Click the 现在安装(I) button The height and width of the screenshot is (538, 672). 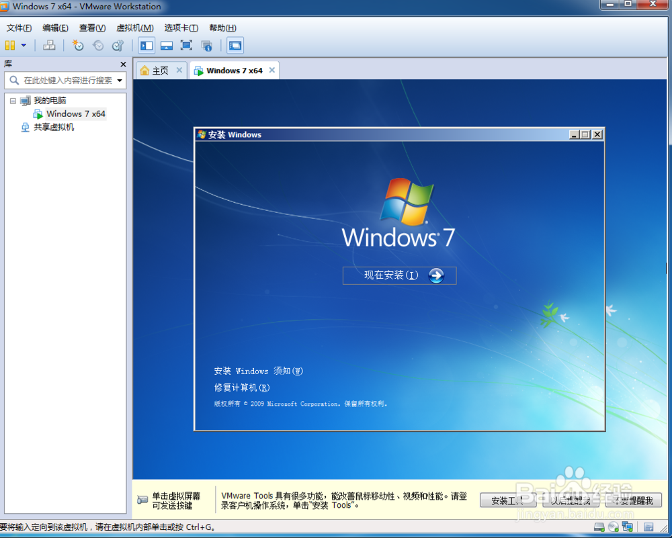[399, 275]
